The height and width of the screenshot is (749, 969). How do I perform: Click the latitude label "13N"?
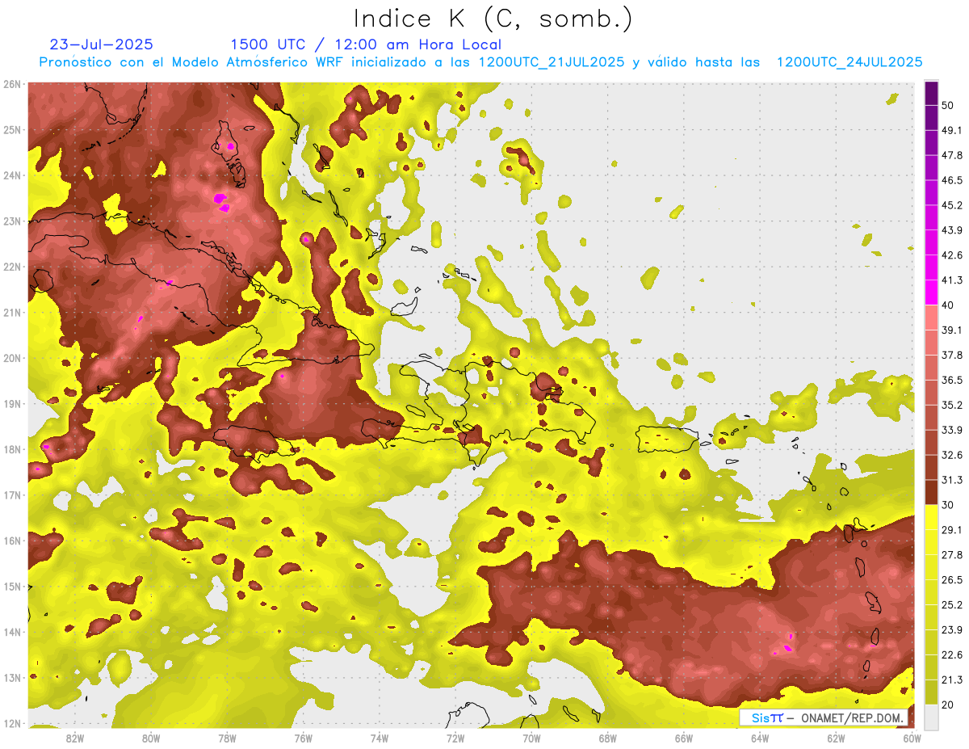tap(11, 677)
